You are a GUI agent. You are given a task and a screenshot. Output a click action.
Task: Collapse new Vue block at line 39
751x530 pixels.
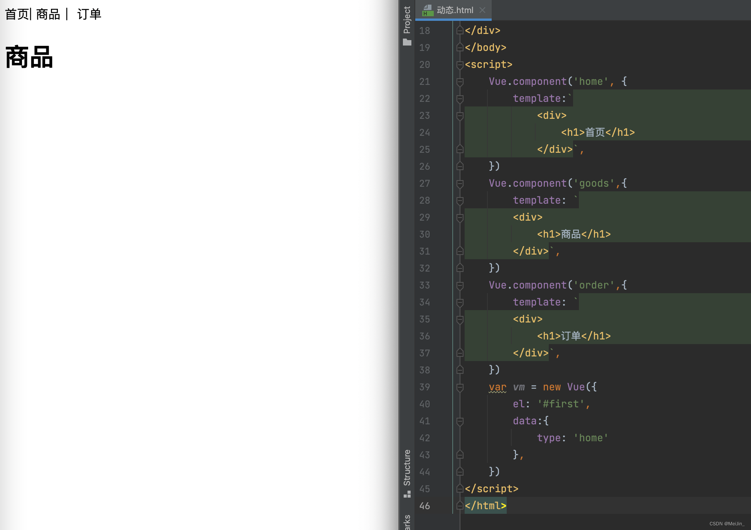coord(460,387)
